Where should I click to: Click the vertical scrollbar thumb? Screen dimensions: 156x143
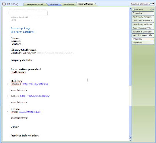click(x=130, y=48)
